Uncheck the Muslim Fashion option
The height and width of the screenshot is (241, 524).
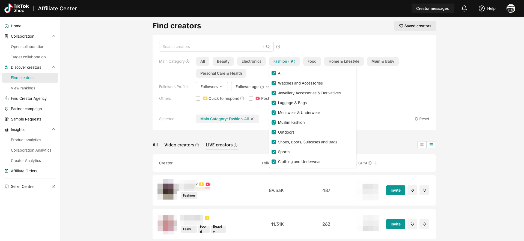coord(274,122)
